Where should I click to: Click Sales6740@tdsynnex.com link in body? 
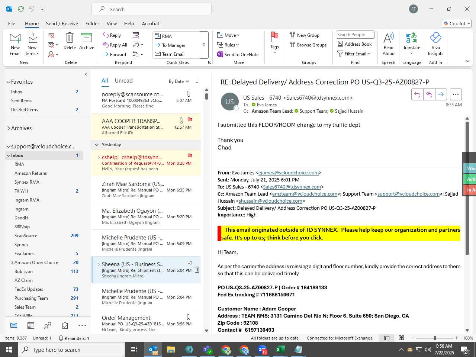click(x=292, y=187)
